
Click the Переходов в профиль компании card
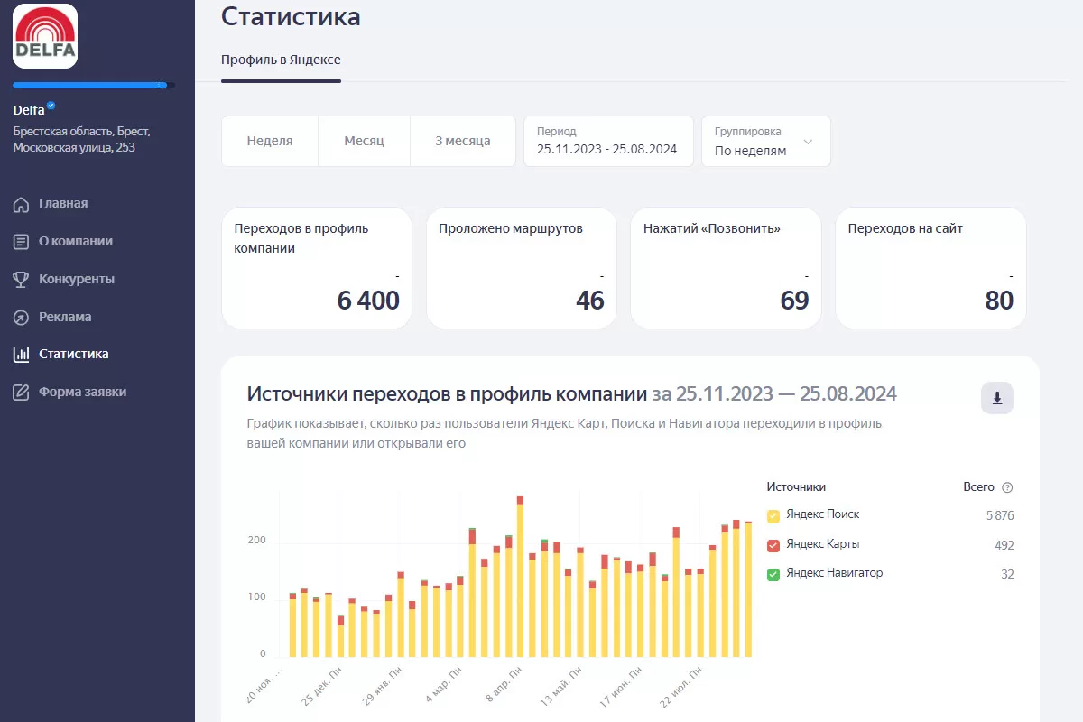pyautogui.click(x=317, y=268)
